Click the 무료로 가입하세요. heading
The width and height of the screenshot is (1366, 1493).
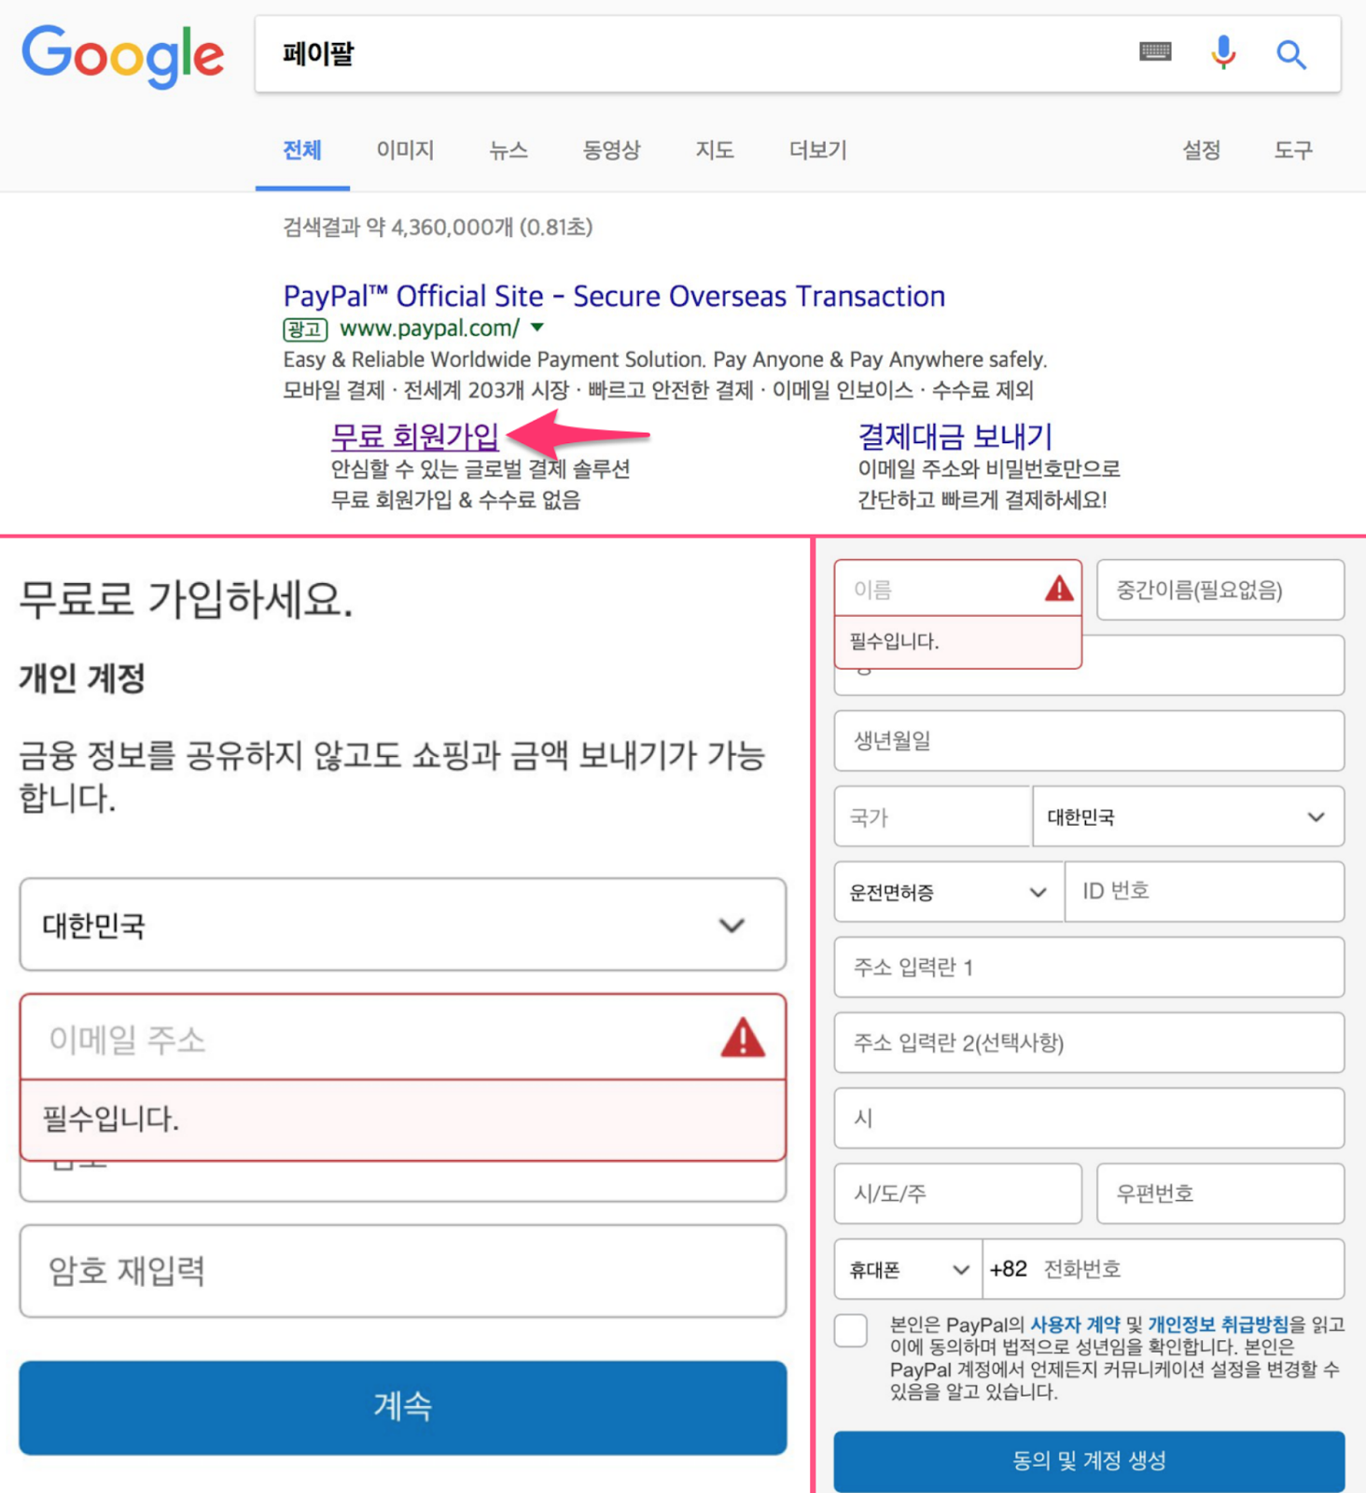point(186,599)
